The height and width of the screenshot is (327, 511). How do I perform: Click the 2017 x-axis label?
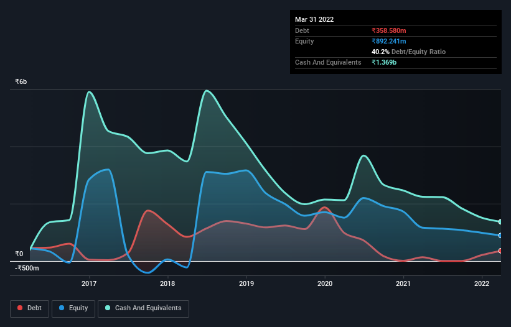coord(89,283)
